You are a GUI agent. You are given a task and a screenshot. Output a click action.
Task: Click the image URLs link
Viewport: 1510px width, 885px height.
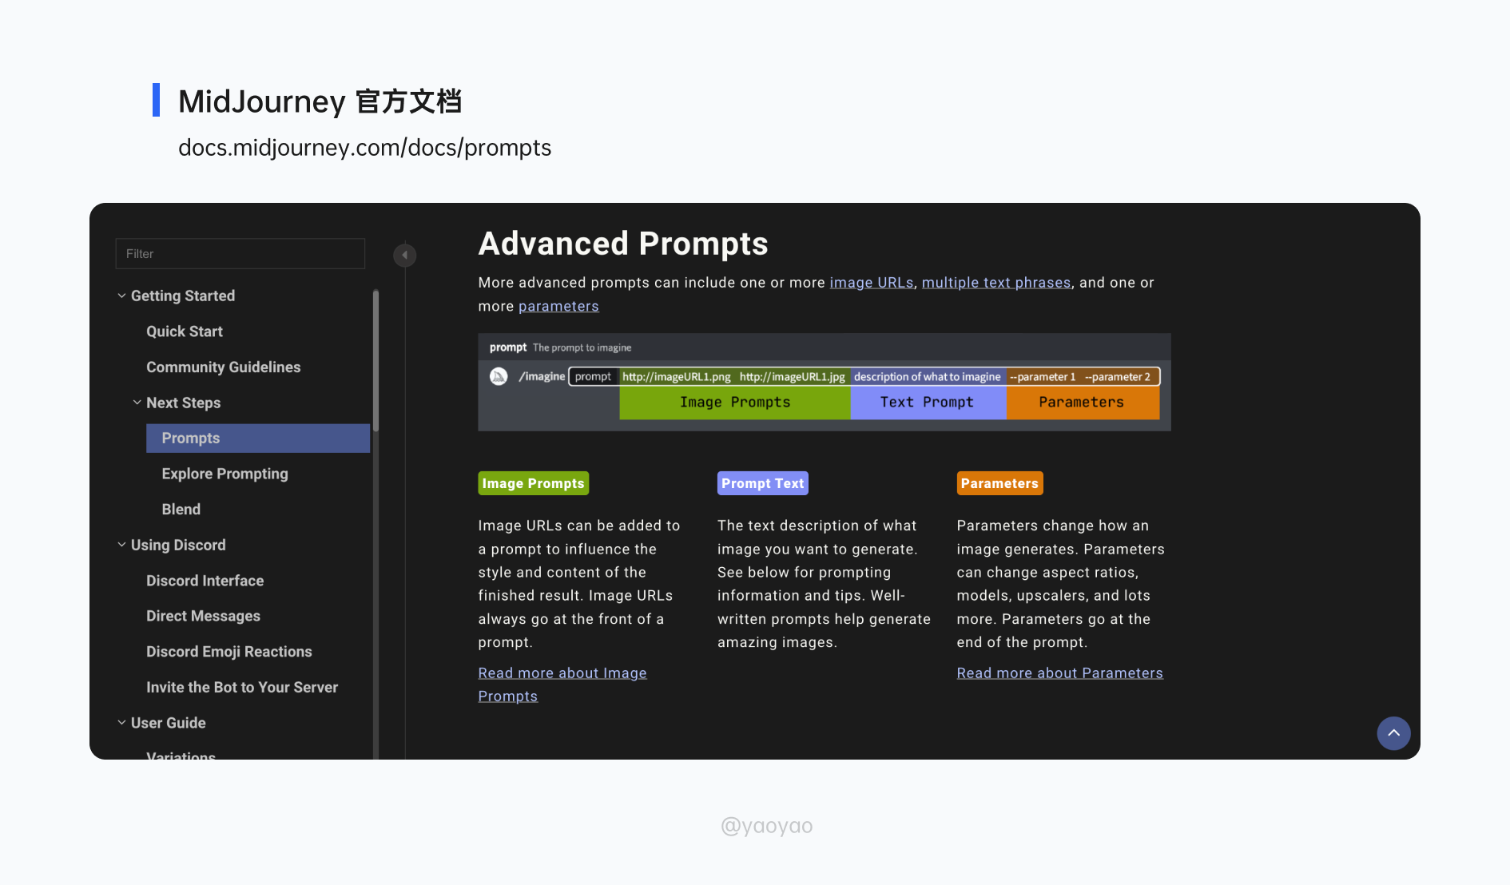pyautogui.click(x=871, y=283)
